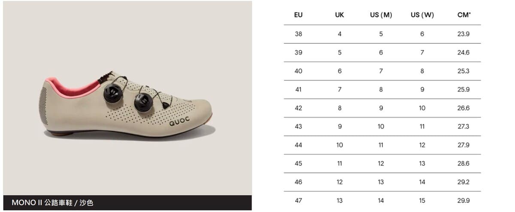Click the EU column header
This screenshot has height=212, width=515.
[x=299, y=15]
